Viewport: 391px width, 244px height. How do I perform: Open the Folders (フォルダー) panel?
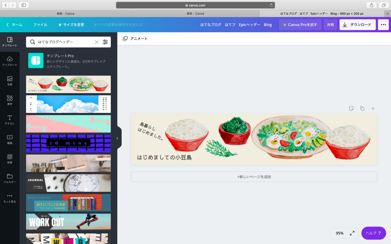click(10, 178)
